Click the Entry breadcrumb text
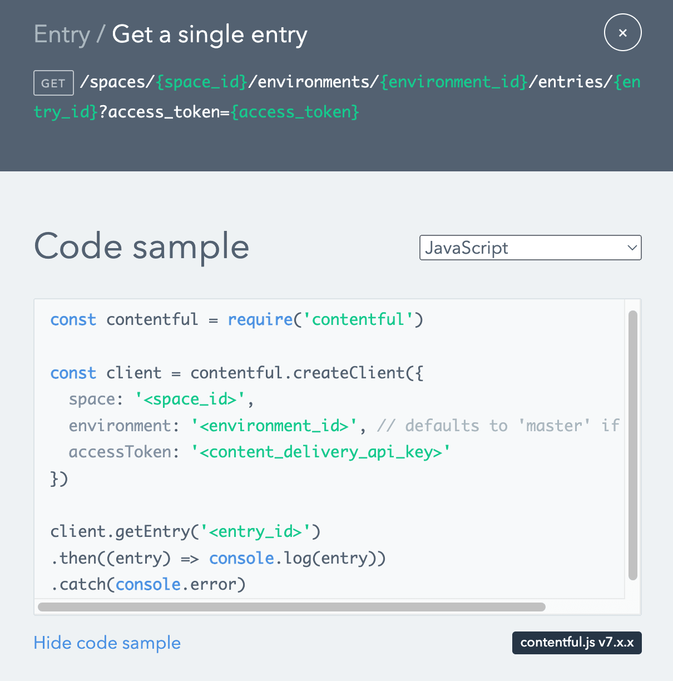This screenshot has width=673, height=681. click(x=62, y=34)
